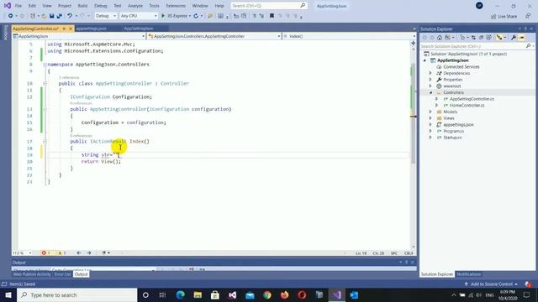Select AppSettingController.cs in Solution Explorer

coord(472,99)
